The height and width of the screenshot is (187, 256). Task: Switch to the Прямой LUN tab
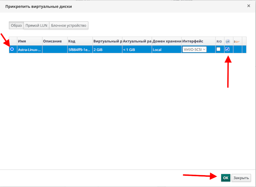[x=36, y=26]
